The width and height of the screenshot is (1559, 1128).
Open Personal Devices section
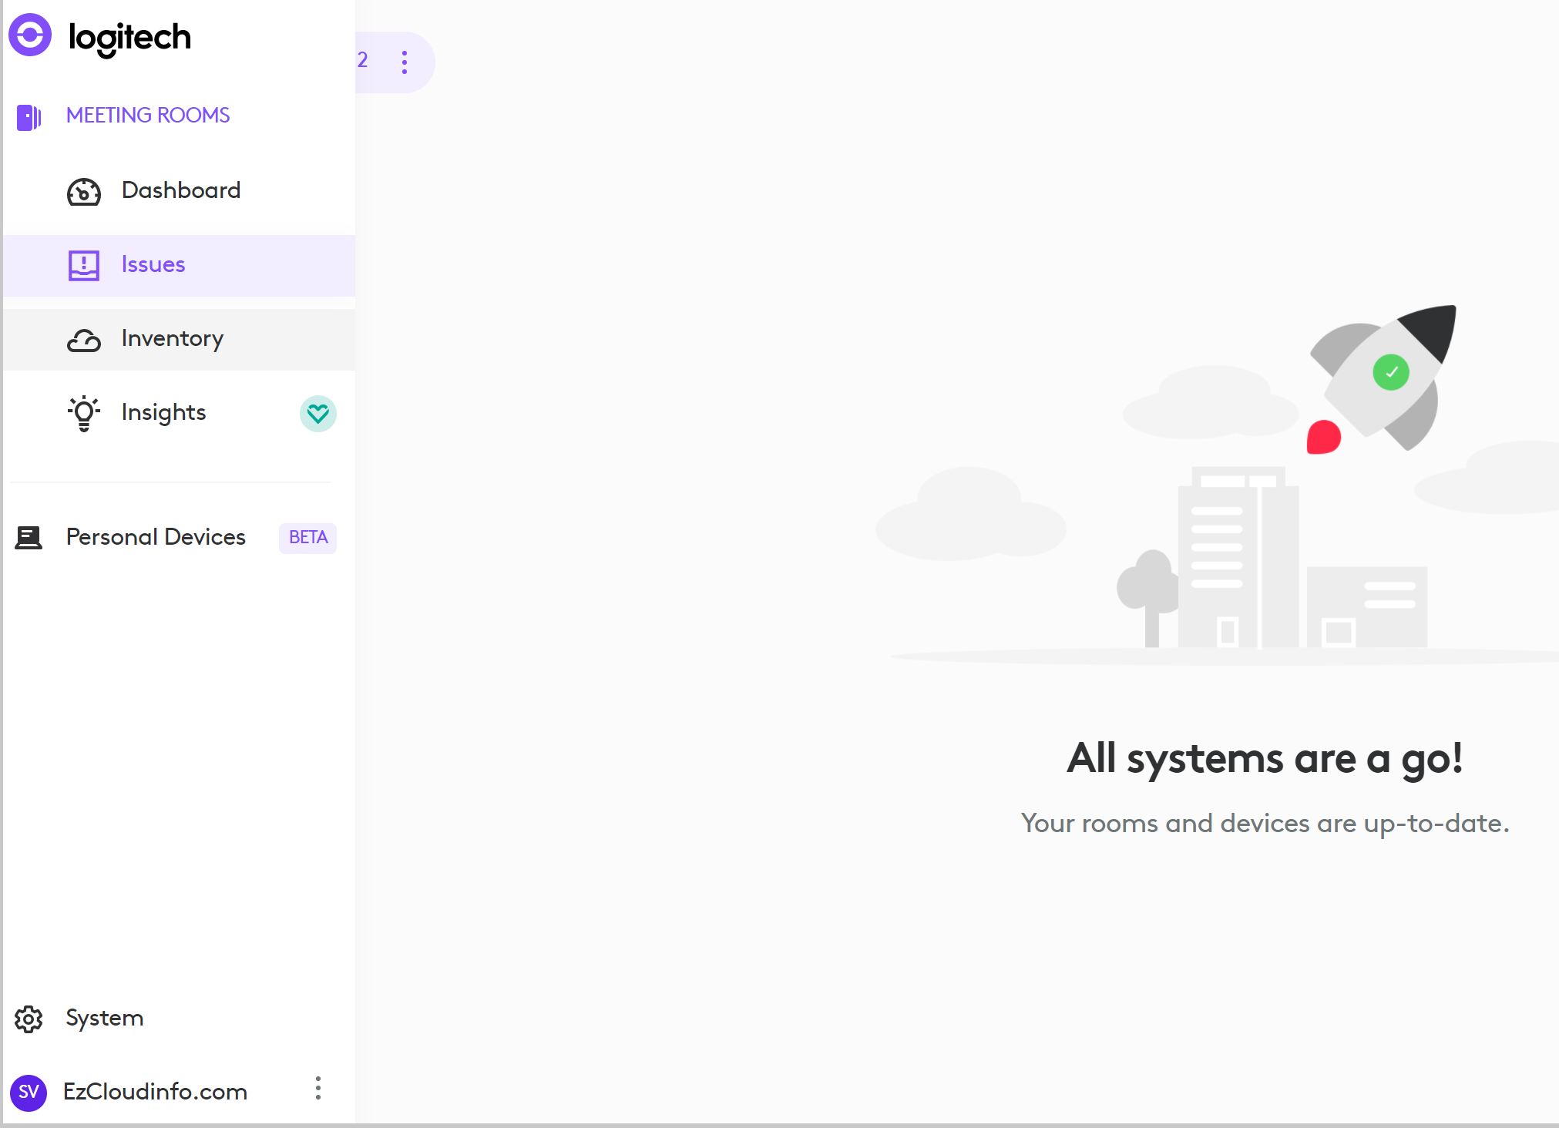click(x=156, y=537)
